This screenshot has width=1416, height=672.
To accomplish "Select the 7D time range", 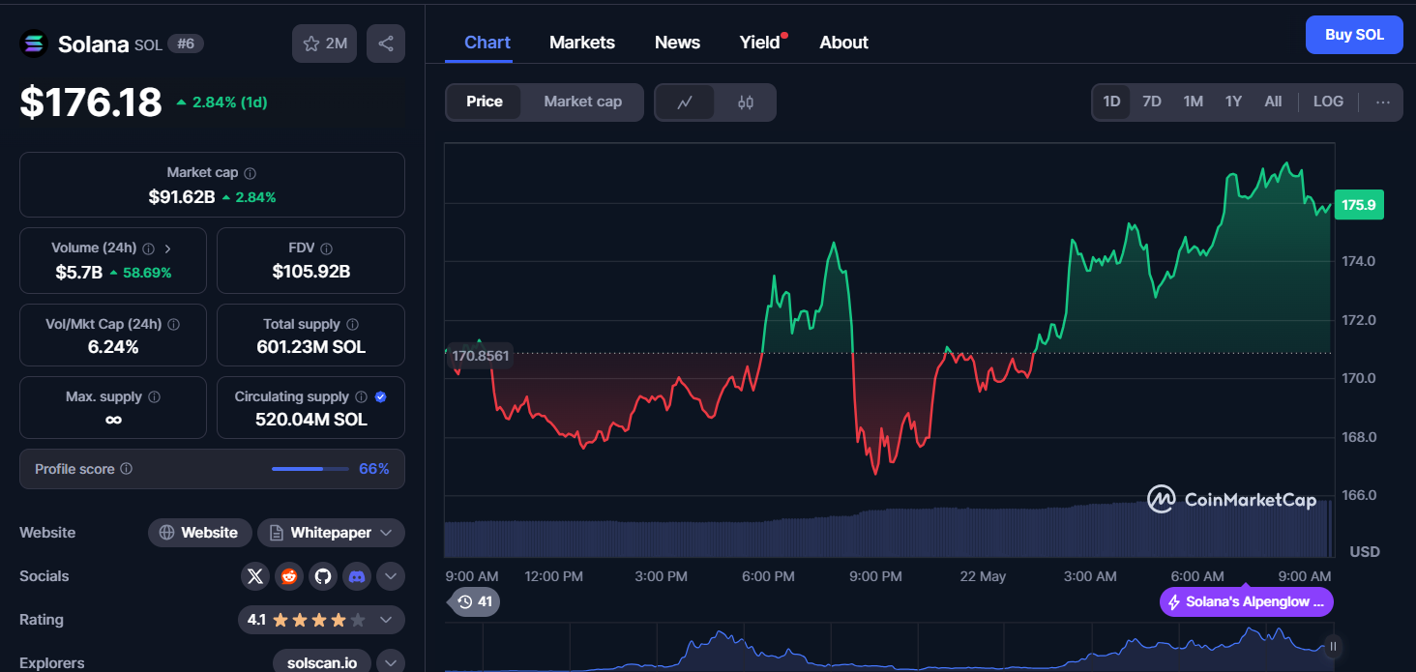I will 1151,102.
